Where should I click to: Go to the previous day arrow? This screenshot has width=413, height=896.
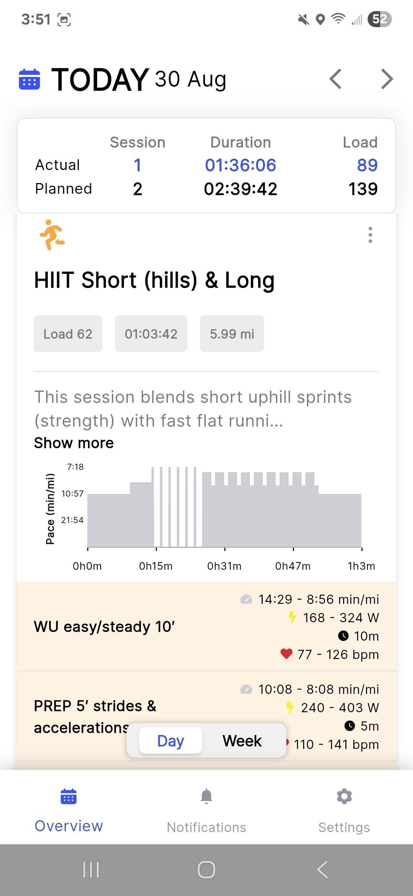coord(335,79)
